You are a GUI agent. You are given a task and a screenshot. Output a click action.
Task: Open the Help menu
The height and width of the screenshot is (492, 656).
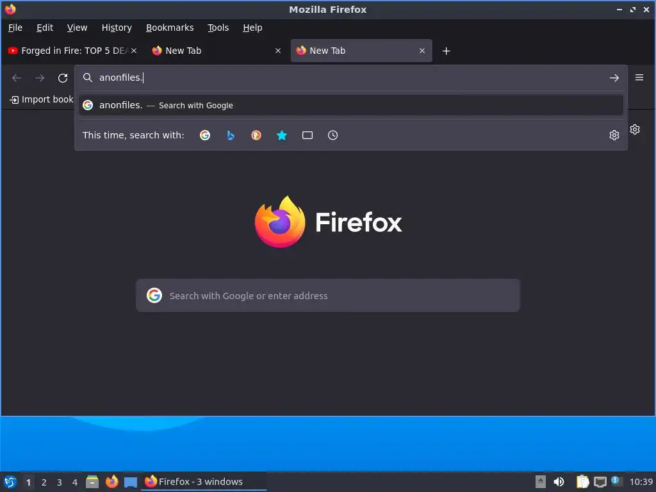point(252,28)
